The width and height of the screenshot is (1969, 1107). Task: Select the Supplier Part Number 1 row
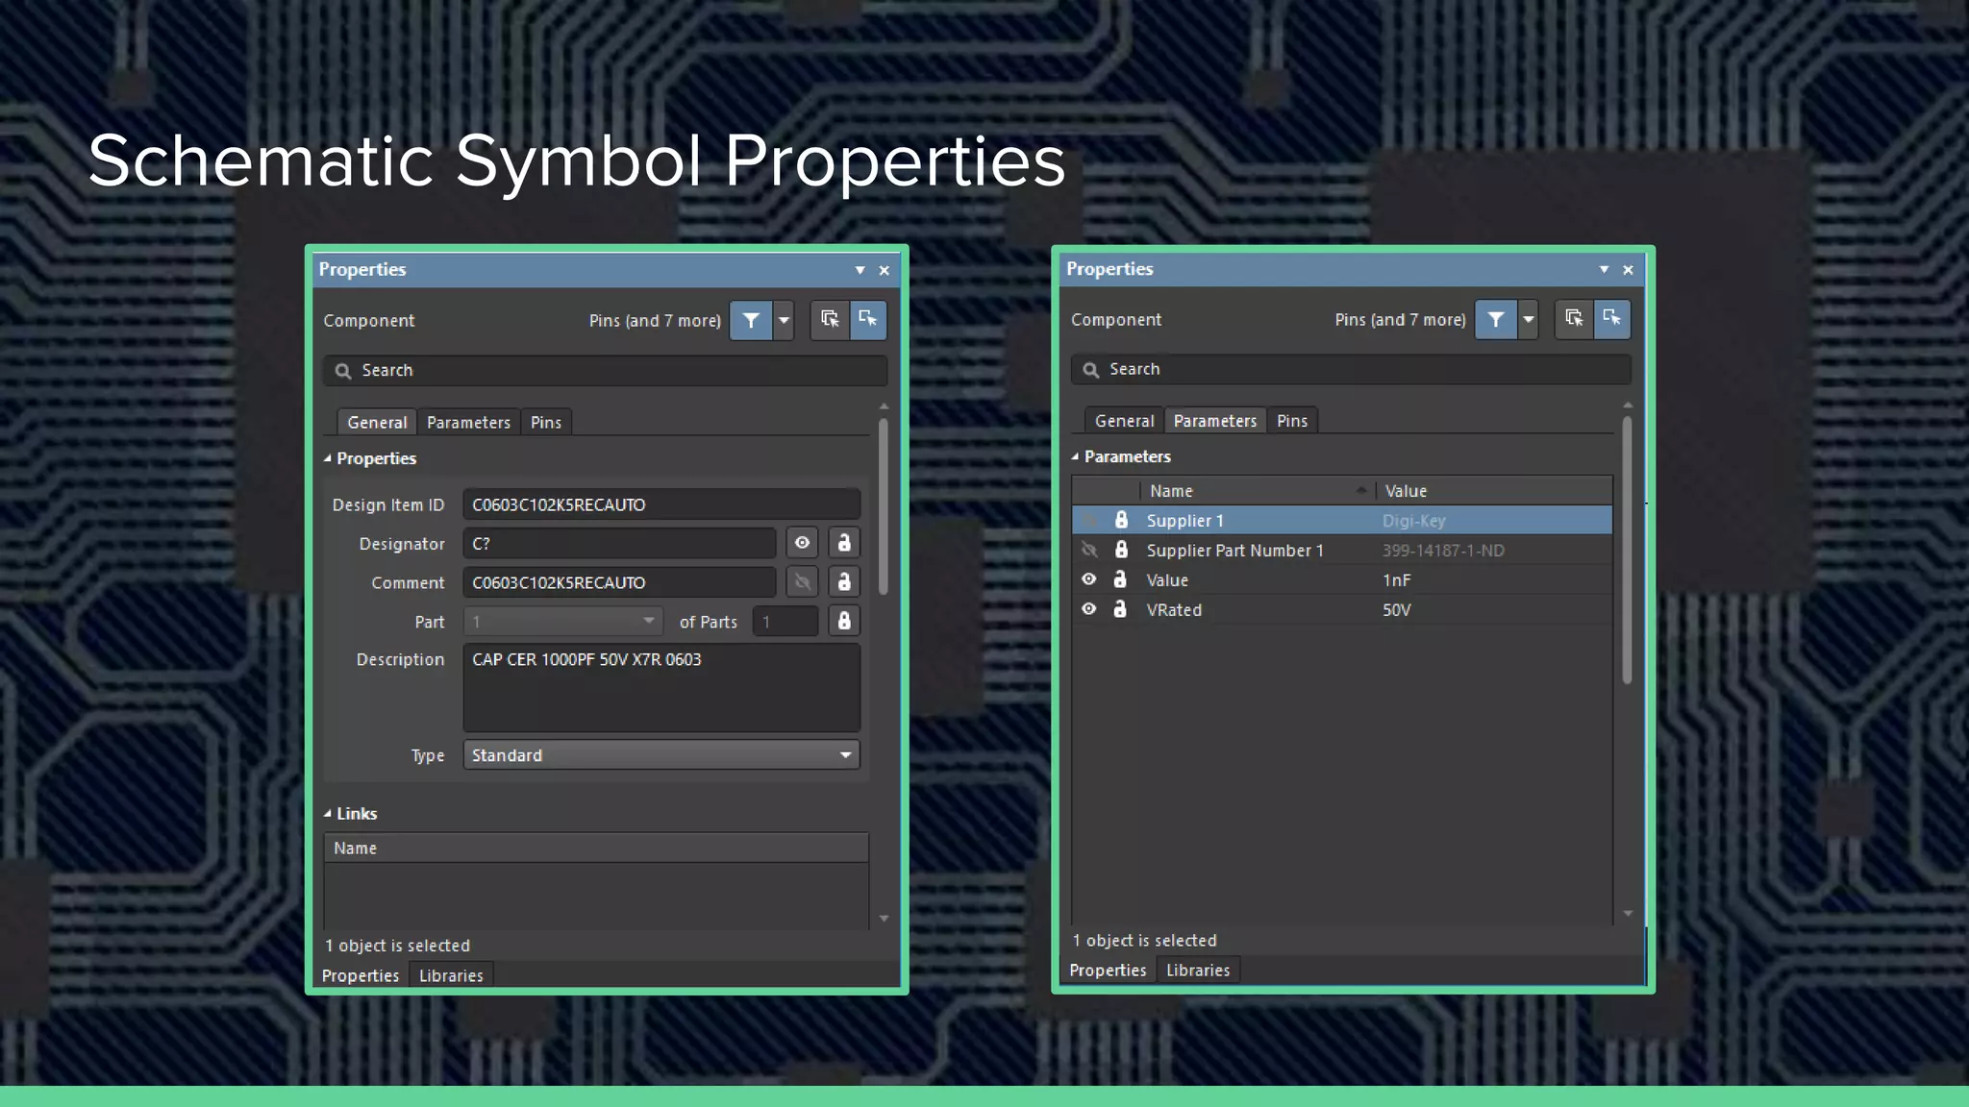pos(1342,551)
